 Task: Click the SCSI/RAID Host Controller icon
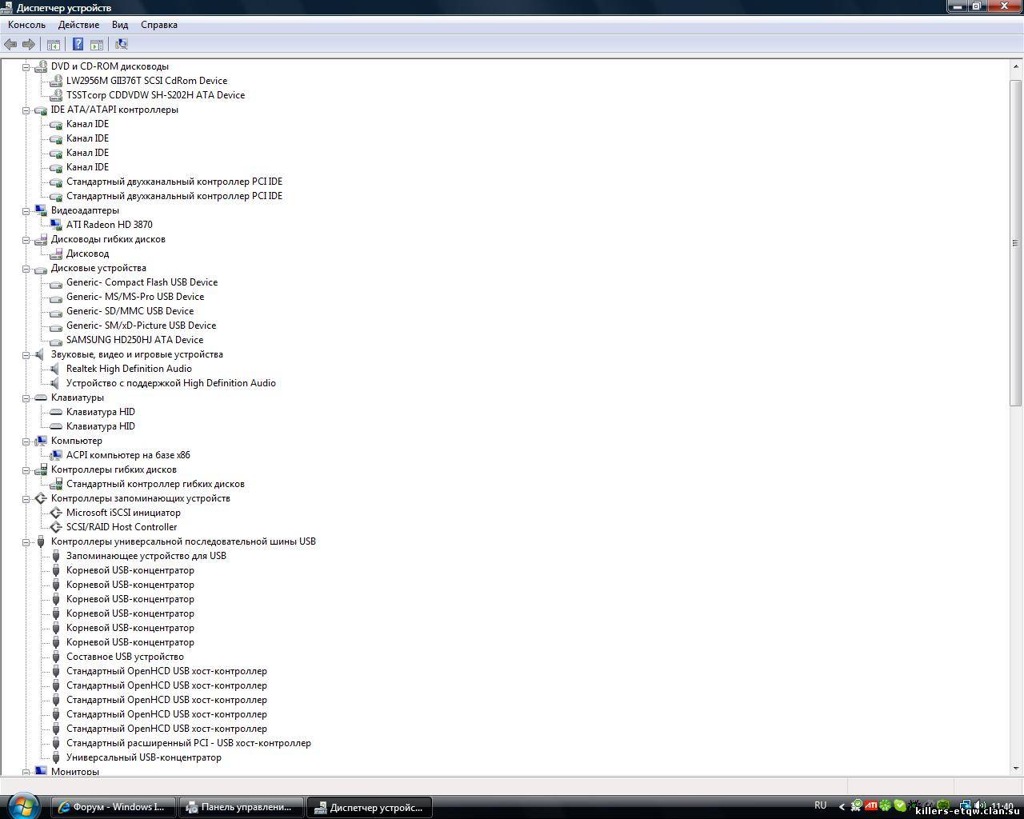coord(56,527)
